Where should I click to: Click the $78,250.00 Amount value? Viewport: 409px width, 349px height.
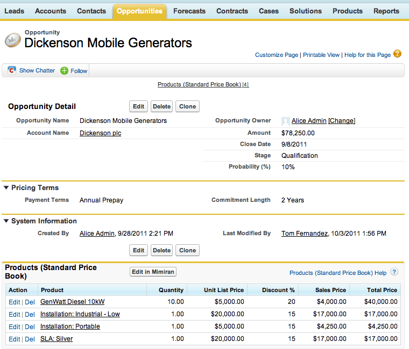pos(298,133)
